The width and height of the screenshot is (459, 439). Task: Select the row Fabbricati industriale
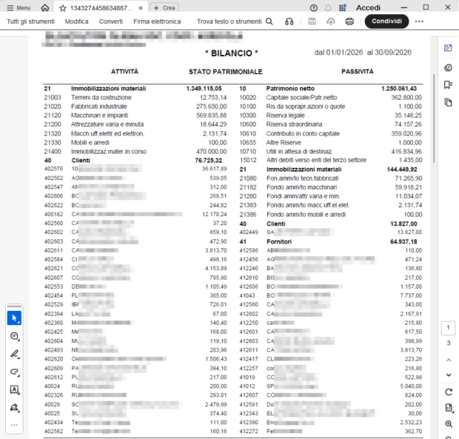pos(135,107)
